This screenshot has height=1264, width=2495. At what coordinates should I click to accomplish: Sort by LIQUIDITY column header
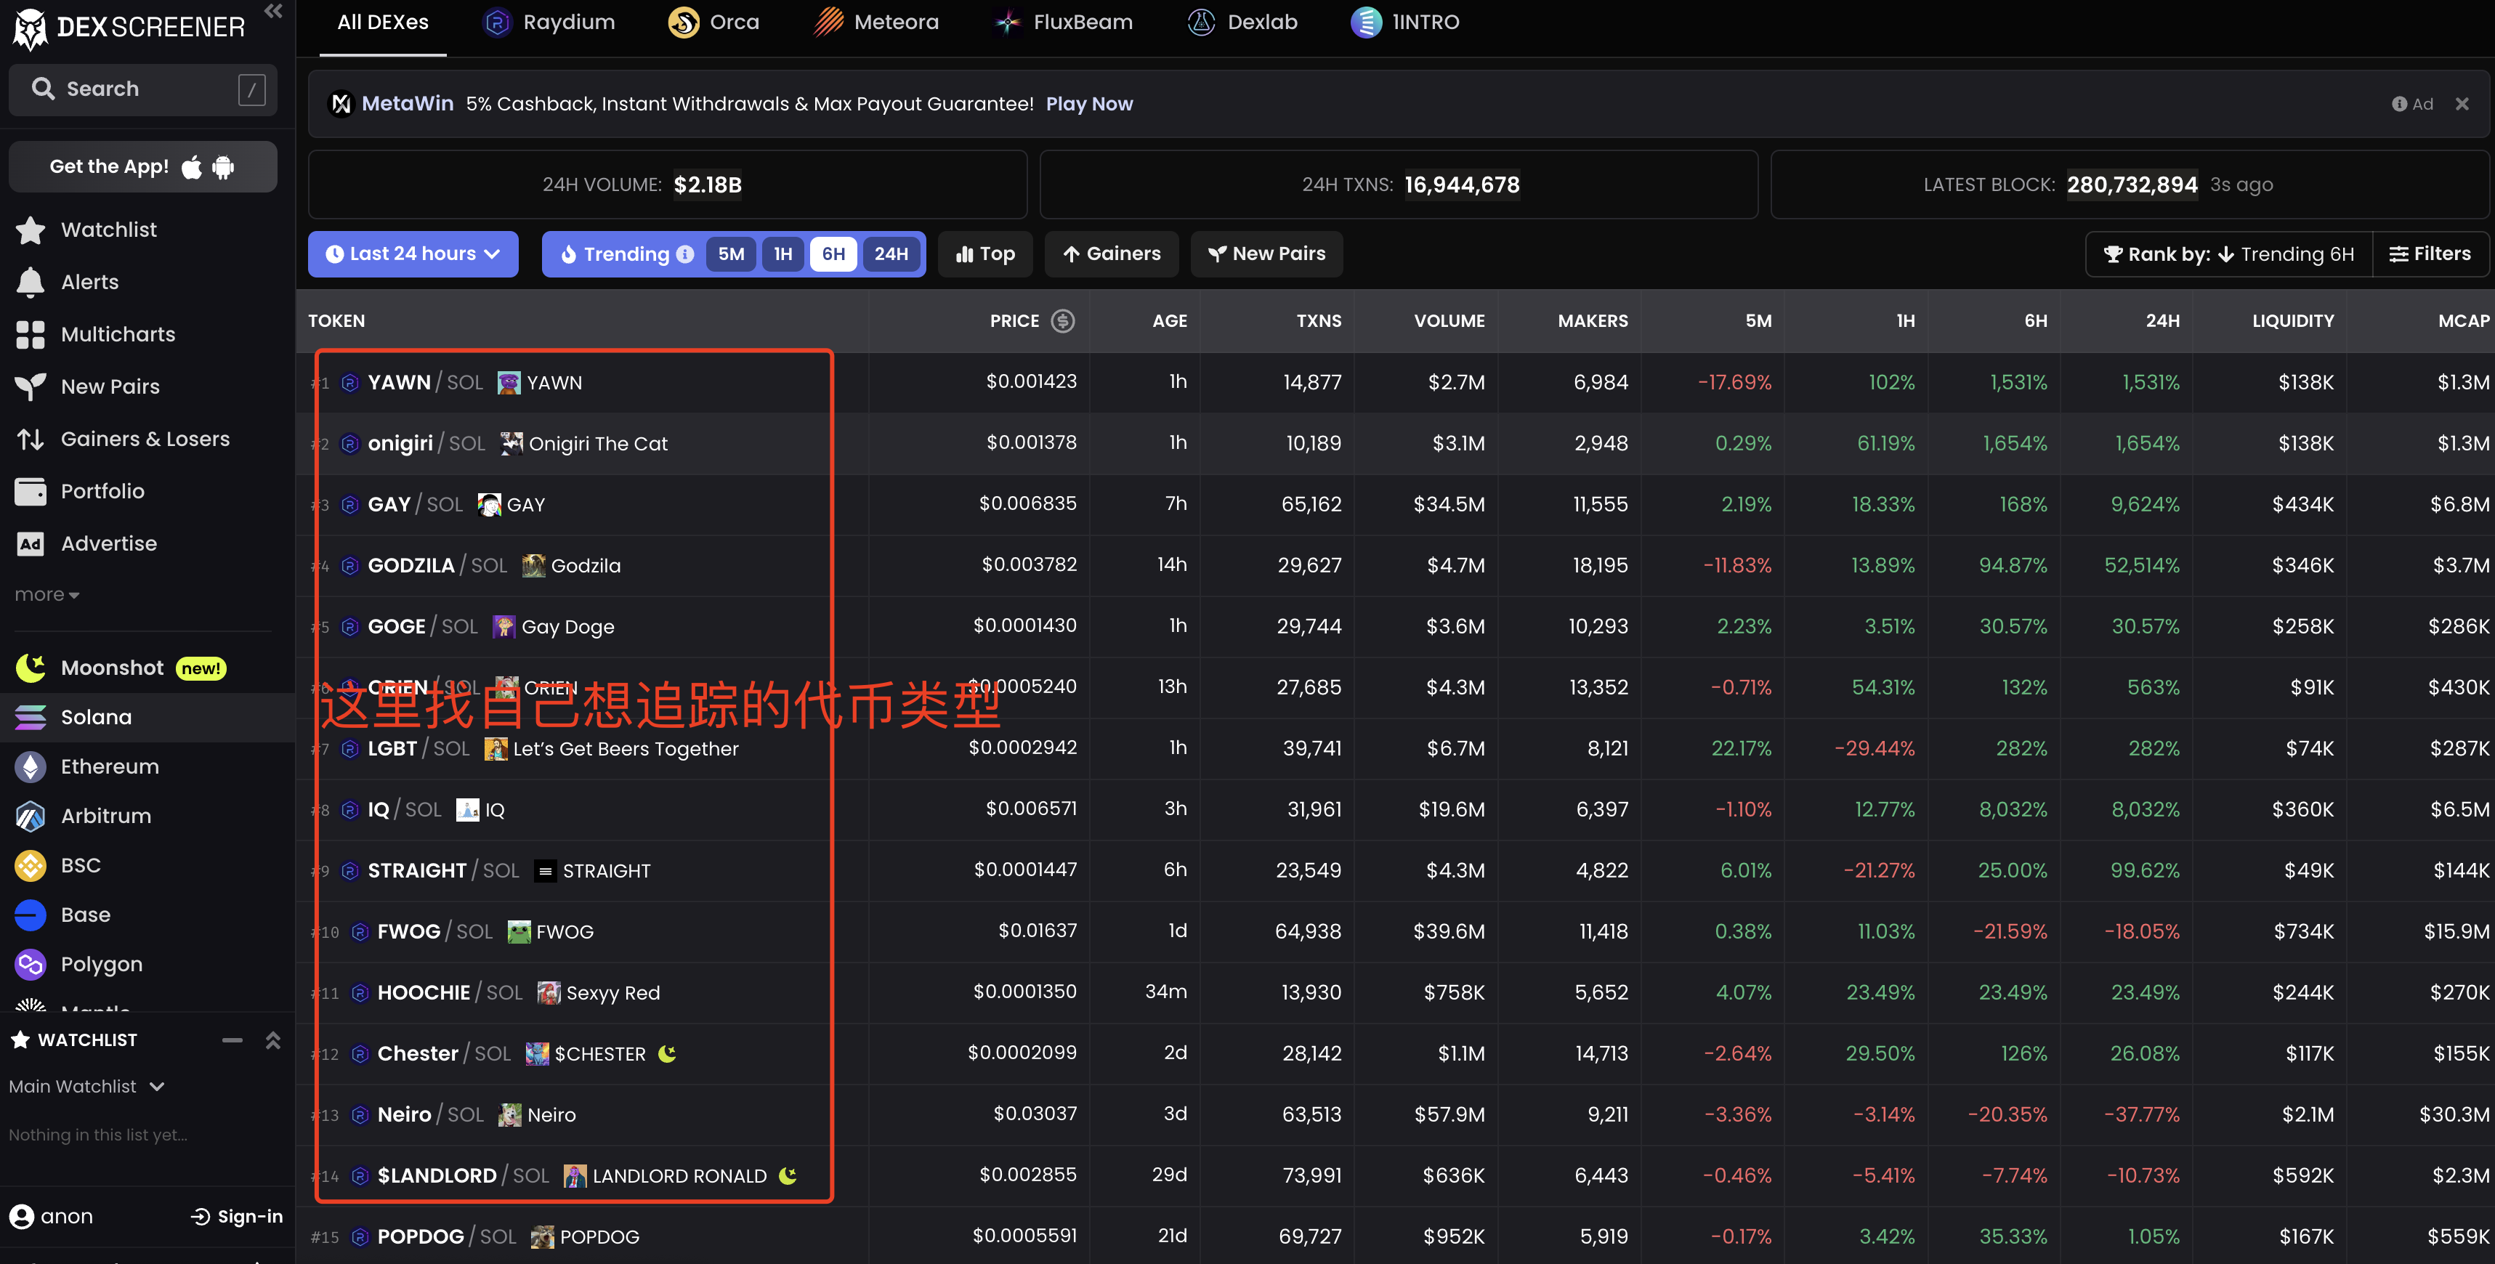pos(2292,320)
